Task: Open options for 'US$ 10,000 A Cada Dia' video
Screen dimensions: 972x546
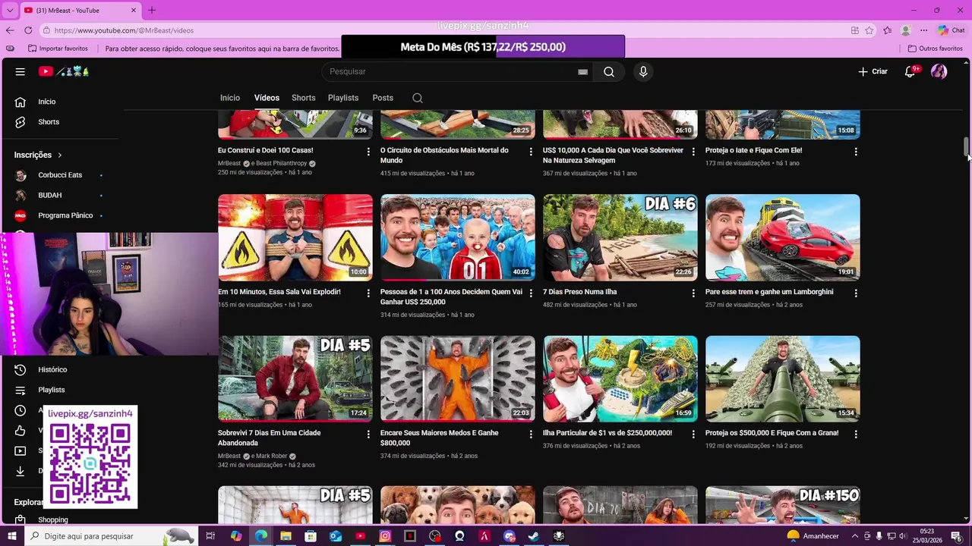Action: (693, 152)
